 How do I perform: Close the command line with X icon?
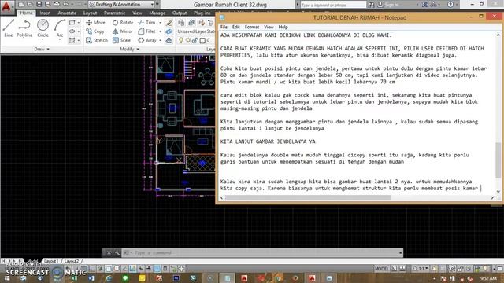[109, 253]
